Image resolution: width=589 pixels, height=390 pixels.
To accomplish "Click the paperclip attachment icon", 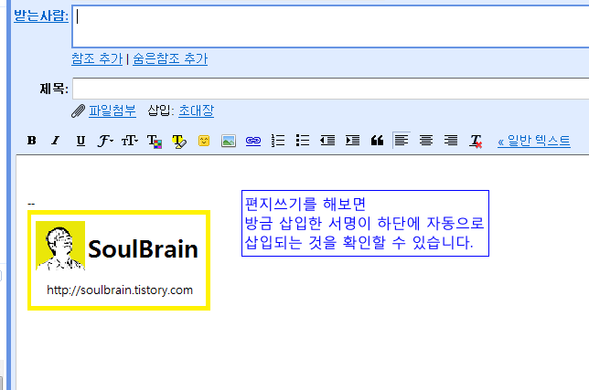I will pyautogui.click(x=78, y=111).
